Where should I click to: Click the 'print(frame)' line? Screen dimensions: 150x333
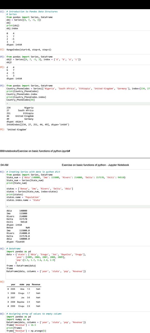(13, 328)
